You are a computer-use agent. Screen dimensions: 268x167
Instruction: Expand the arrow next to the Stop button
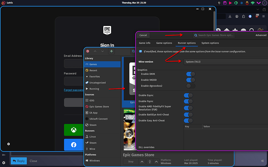(x=142, y=162)
